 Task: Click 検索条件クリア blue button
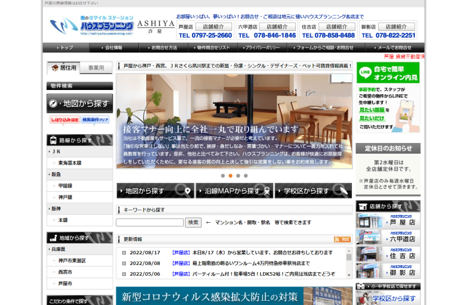(95, 120)
